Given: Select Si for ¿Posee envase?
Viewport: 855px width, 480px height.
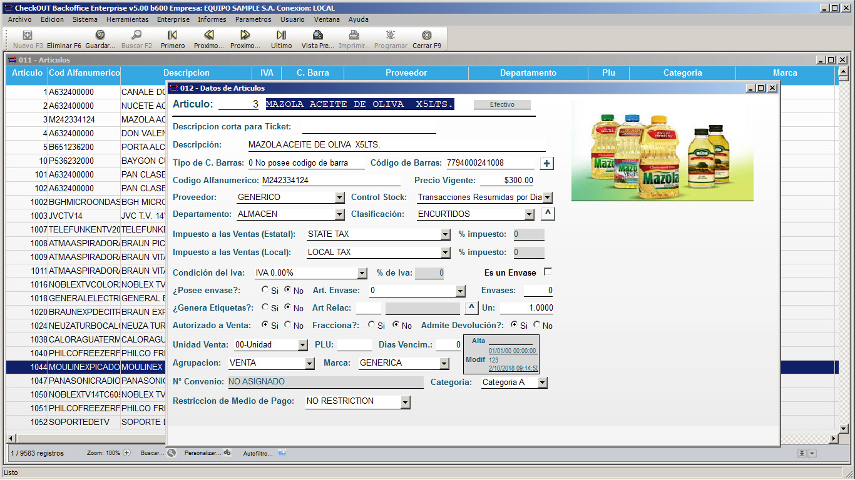Looking at the screenshot, I should [x=265, y=291].
